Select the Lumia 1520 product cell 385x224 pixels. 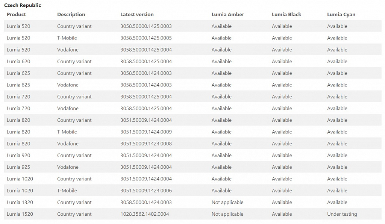20,214
